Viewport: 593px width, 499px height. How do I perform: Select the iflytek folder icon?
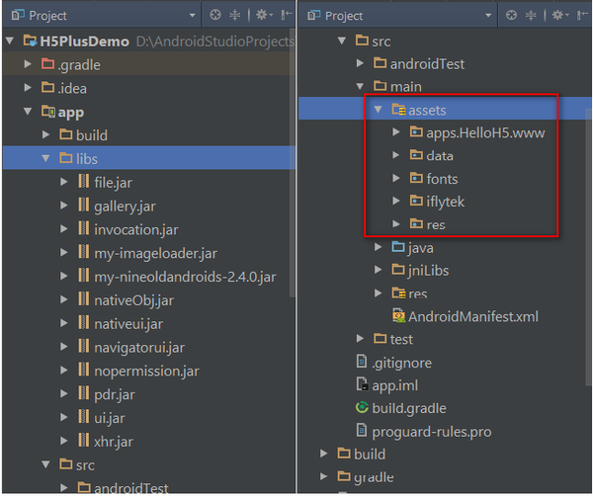point(416,201)
